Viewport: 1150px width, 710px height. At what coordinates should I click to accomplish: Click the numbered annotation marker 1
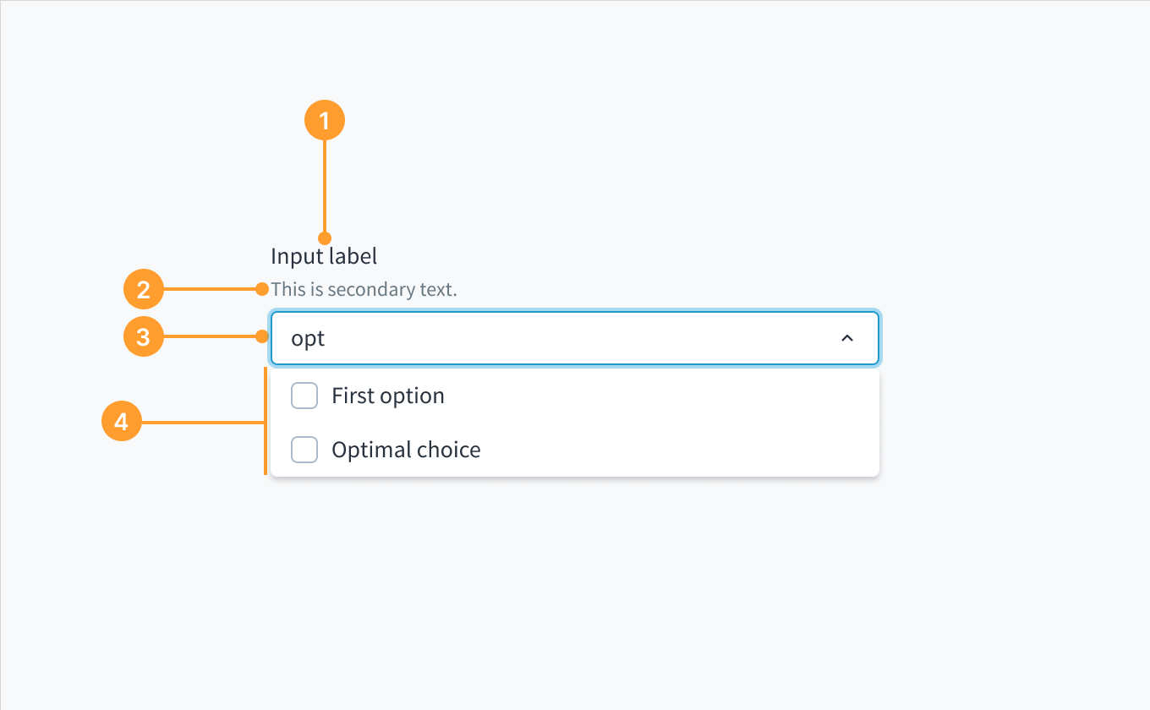coord(324,119)
